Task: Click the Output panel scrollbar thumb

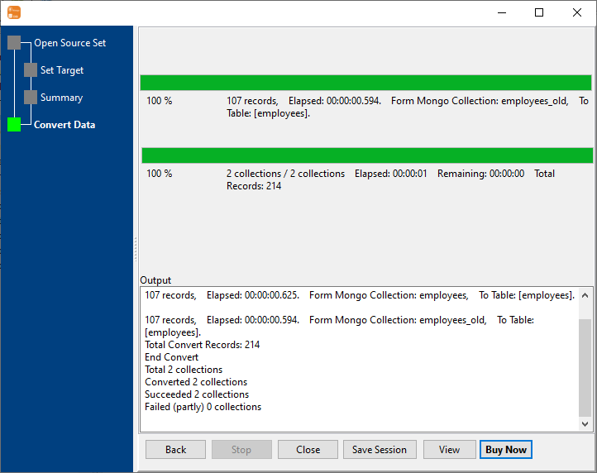Action: 585,366
